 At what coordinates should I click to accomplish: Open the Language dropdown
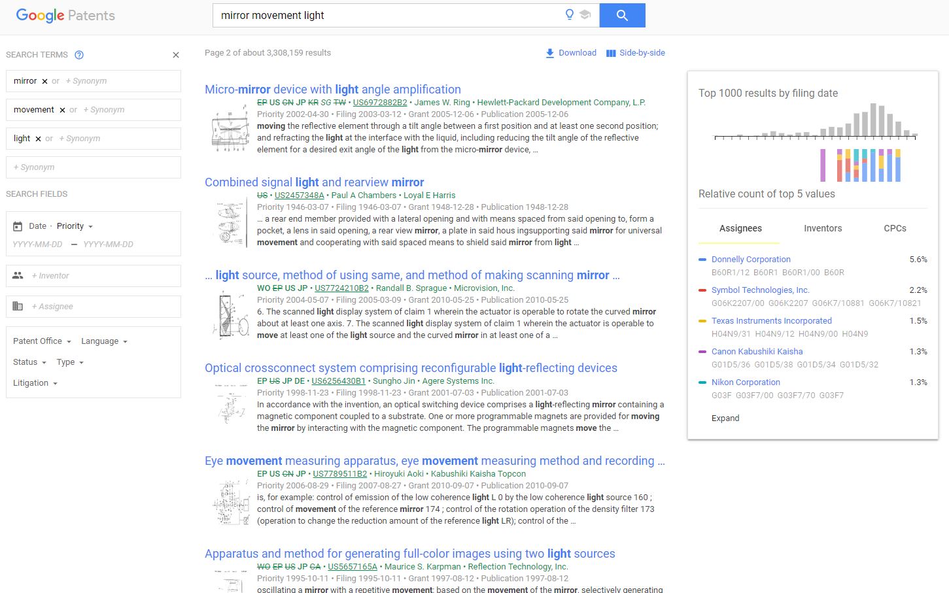click(x=104, y=341)
